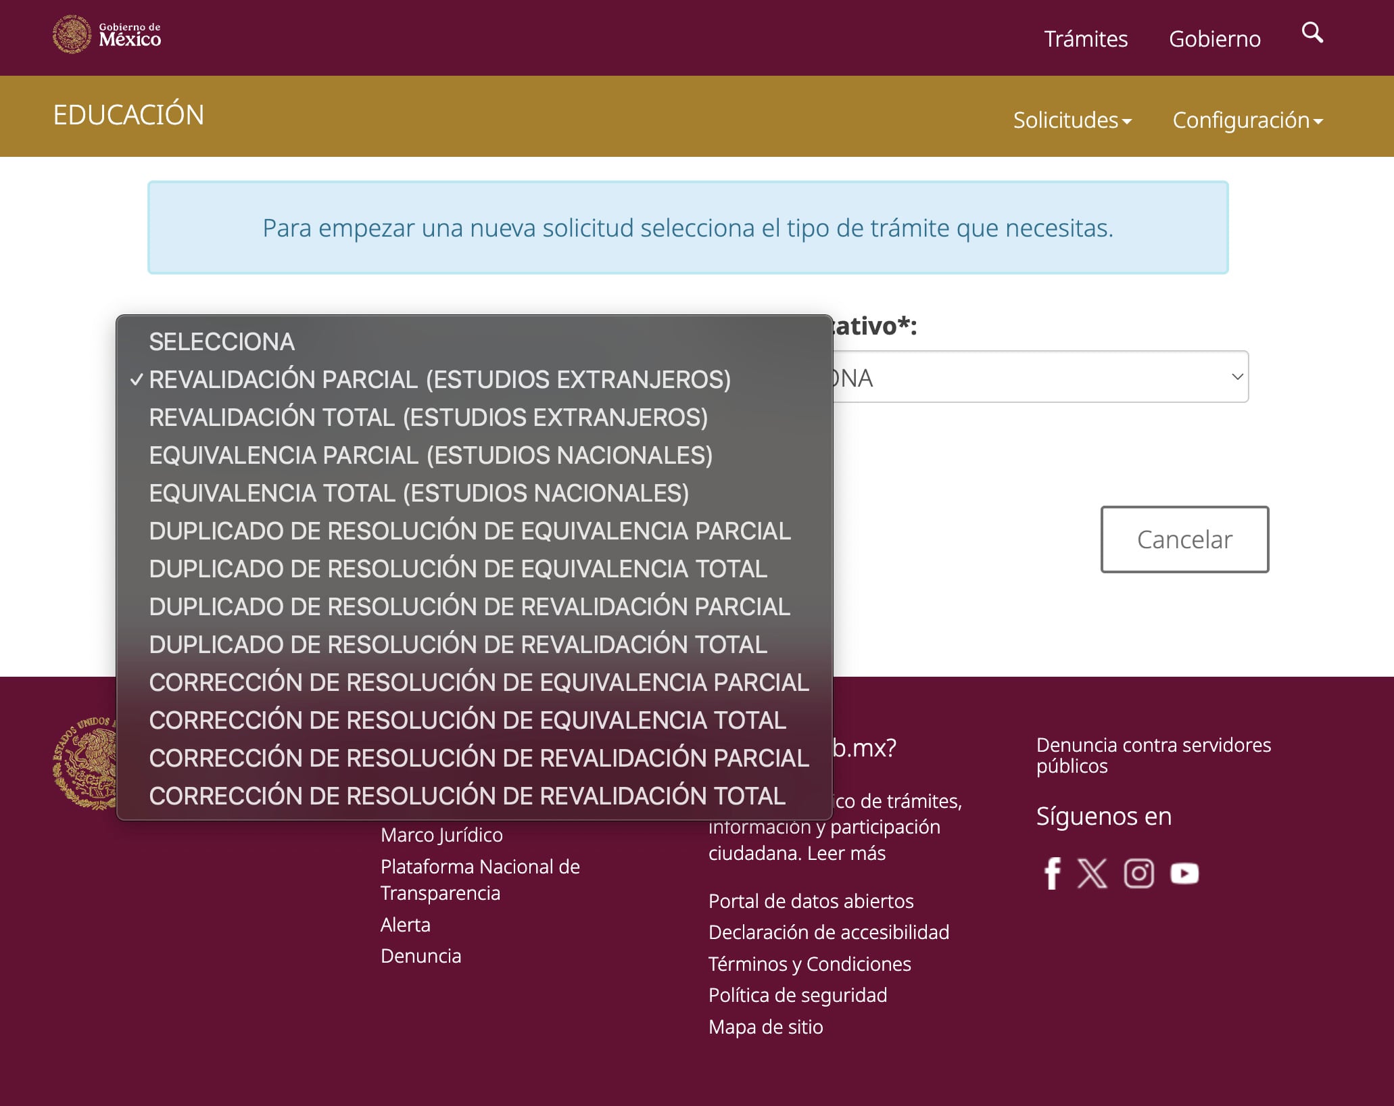Choose DUPLICADO DE RESOLUCIÓN DE REVALIDACIÓN TOTAL
This screenshot has width=1394, height=1106.
point(457,644)
